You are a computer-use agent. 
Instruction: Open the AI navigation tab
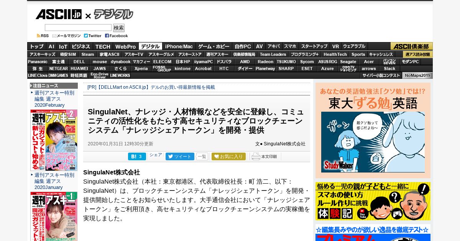[51, 46]
